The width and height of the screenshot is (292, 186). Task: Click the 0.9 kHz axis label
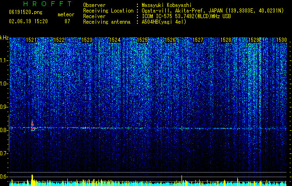click(x=4, y=107)
